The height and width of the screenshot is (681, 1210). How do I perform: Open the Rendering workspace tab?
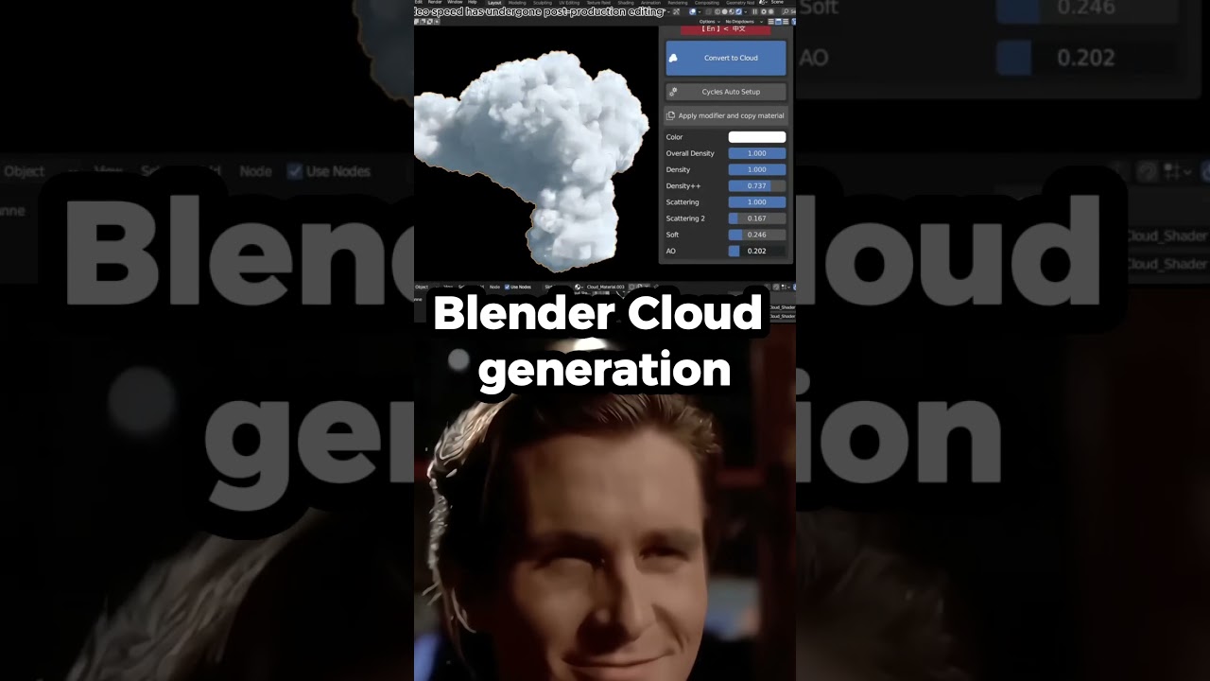pos(678,3)
